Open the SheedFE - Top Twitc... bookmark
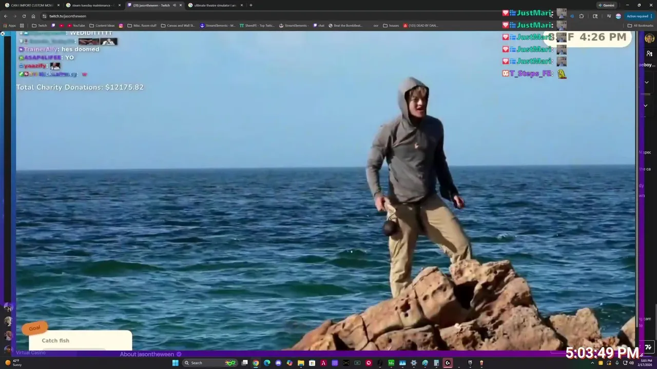 [x=257, y=26]
